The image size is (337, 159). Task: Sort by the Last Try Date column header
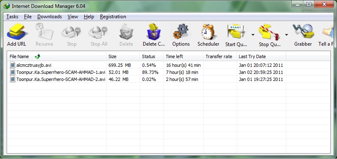coord(261,56)
